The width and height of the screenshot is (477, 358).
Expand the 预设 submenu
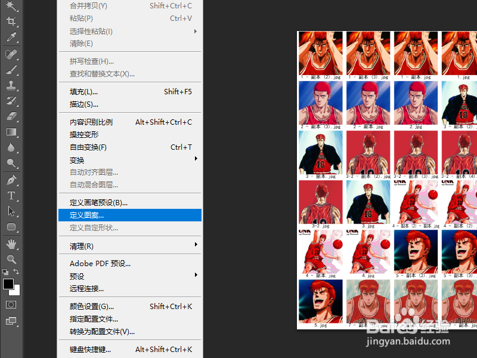[x=130, y=276]
